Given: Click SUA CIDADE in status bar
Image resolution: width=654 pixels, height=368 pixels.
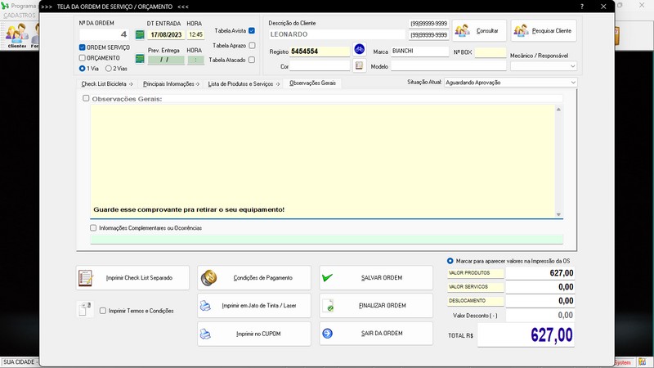Looking at the screenshot, I should tap(19, 362).
